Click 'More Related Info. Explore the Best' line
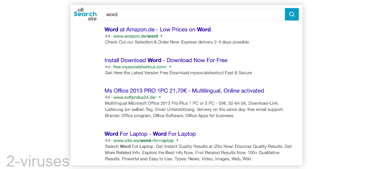Screen dimensions: 373x169 tap(192, 153)
